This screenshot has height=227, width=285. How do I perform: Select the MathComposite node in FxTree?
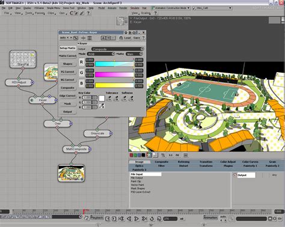[76, 149]
